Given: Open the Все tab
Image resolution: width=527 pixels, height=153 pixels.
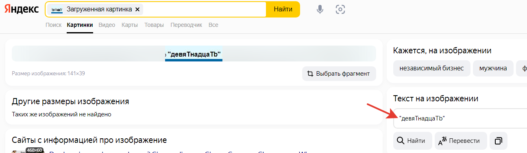Looking at the screenshot, I should 213,25.
